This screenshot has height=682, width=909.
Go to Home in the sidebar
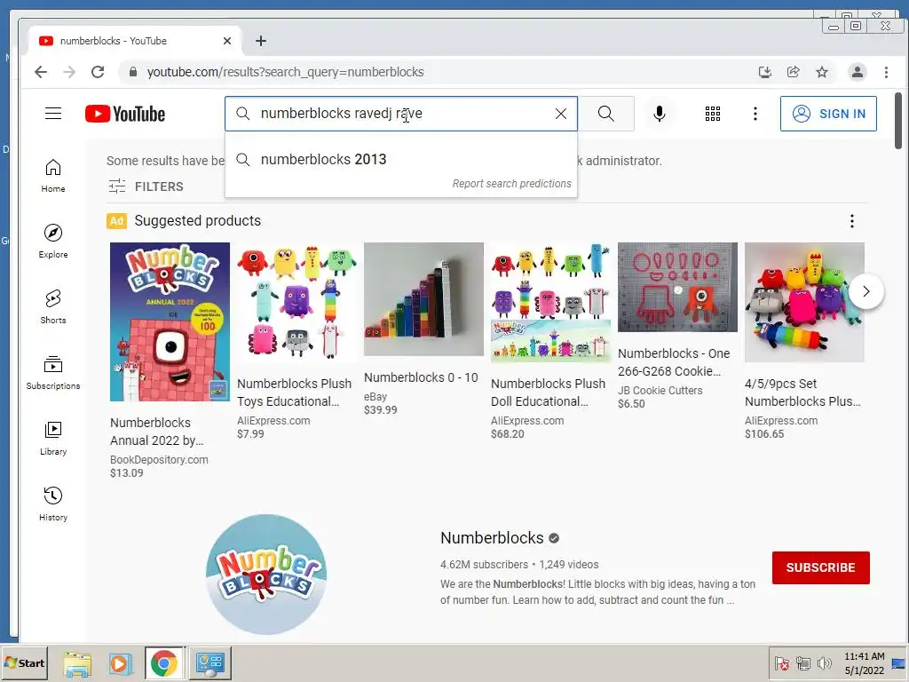pyautogui.click(x=53, y=176)
